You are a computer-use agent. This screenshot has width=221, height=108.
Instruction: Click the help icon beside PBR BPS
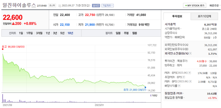pos(190,81)
